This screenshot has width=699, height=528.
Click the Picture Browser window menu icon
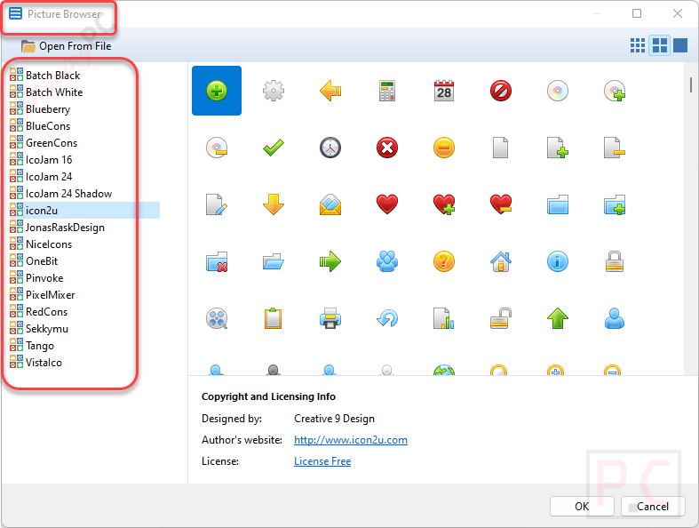pos(16,13)
